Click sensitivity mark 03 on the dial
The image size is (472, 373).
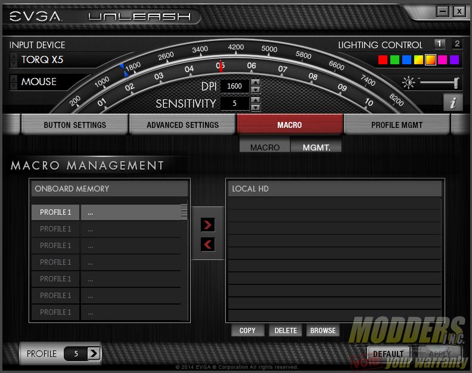pyautogui.click(x=159, y=76)
